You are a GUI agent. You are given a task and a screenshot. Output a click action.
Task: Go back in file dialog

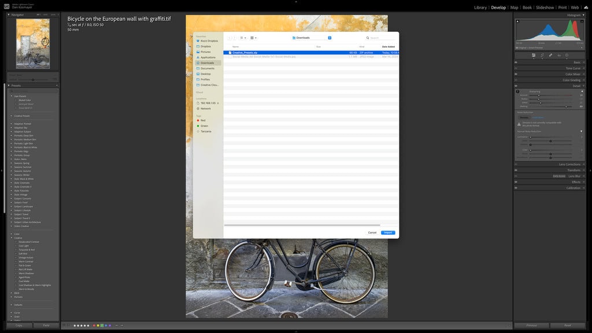tap(230, 38)
